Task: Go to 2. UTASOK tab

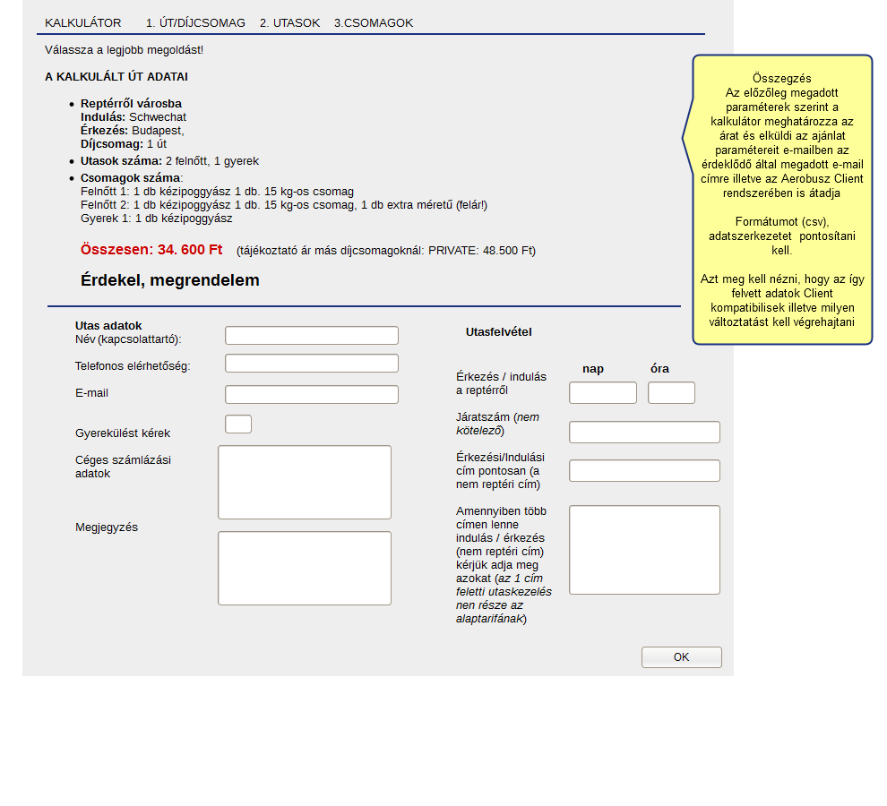Action: click(x=289, y=23)
